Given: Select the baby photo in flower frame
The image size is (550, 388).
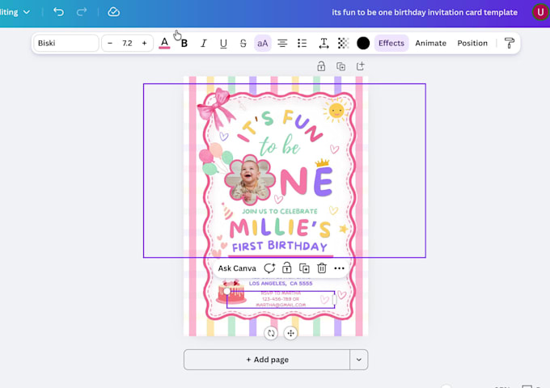Looking at the screenshot, I should pyautogui.click(x=249, y=179).
